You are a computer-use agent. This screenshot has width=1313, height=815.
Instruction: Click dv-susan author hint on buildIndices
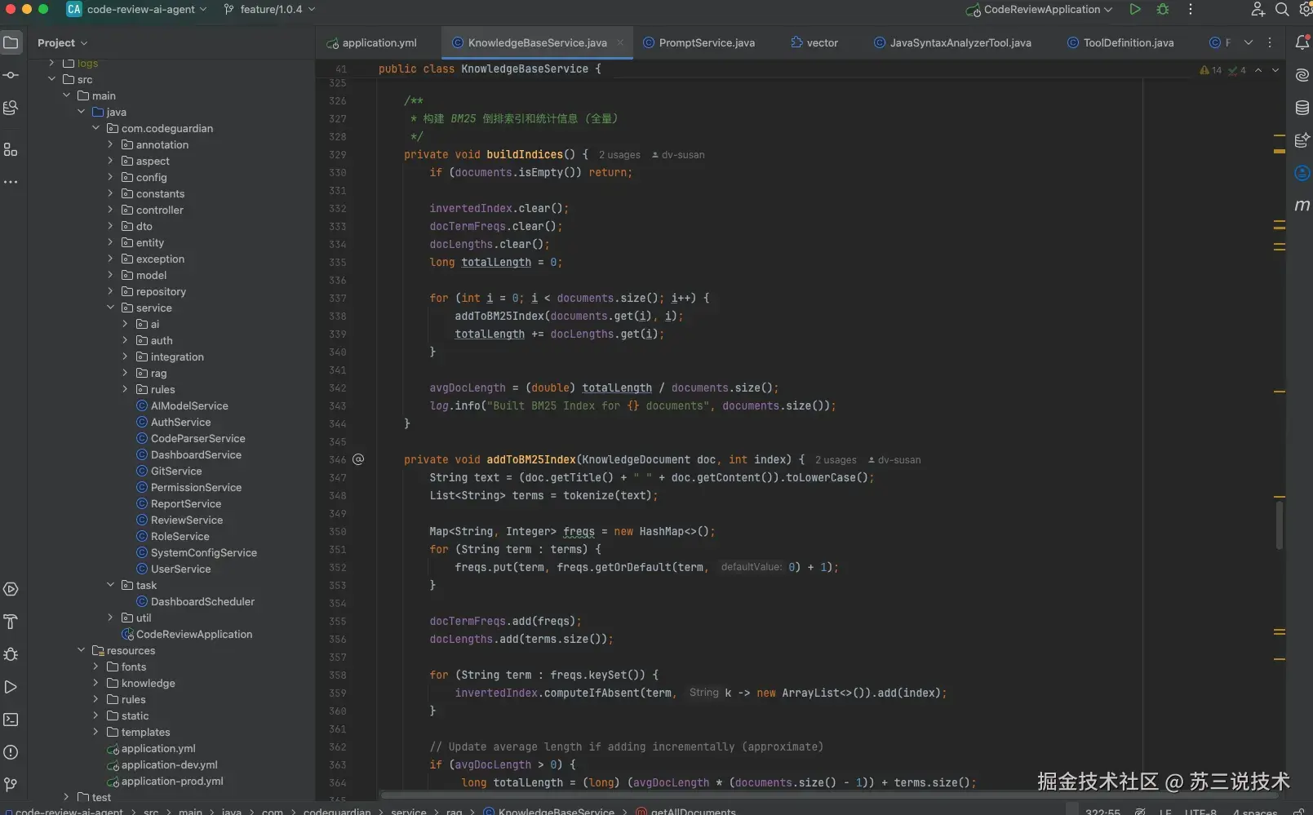pos(678,155)
